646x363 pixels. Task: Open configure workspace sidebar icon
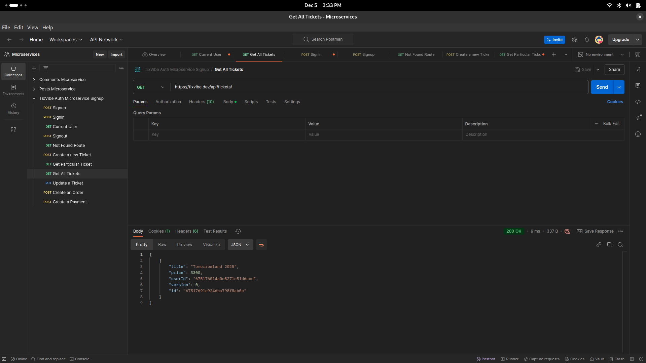click(x=13, y=130)
